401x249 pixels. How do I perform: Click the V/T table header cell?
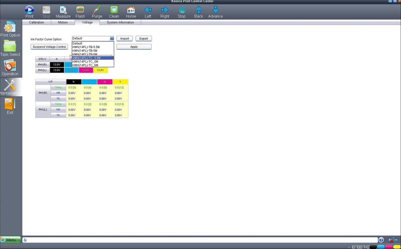[50, 82]
